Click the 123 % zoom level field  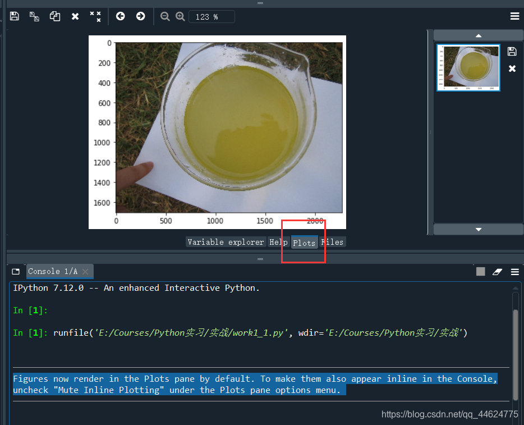pos(212,17)
